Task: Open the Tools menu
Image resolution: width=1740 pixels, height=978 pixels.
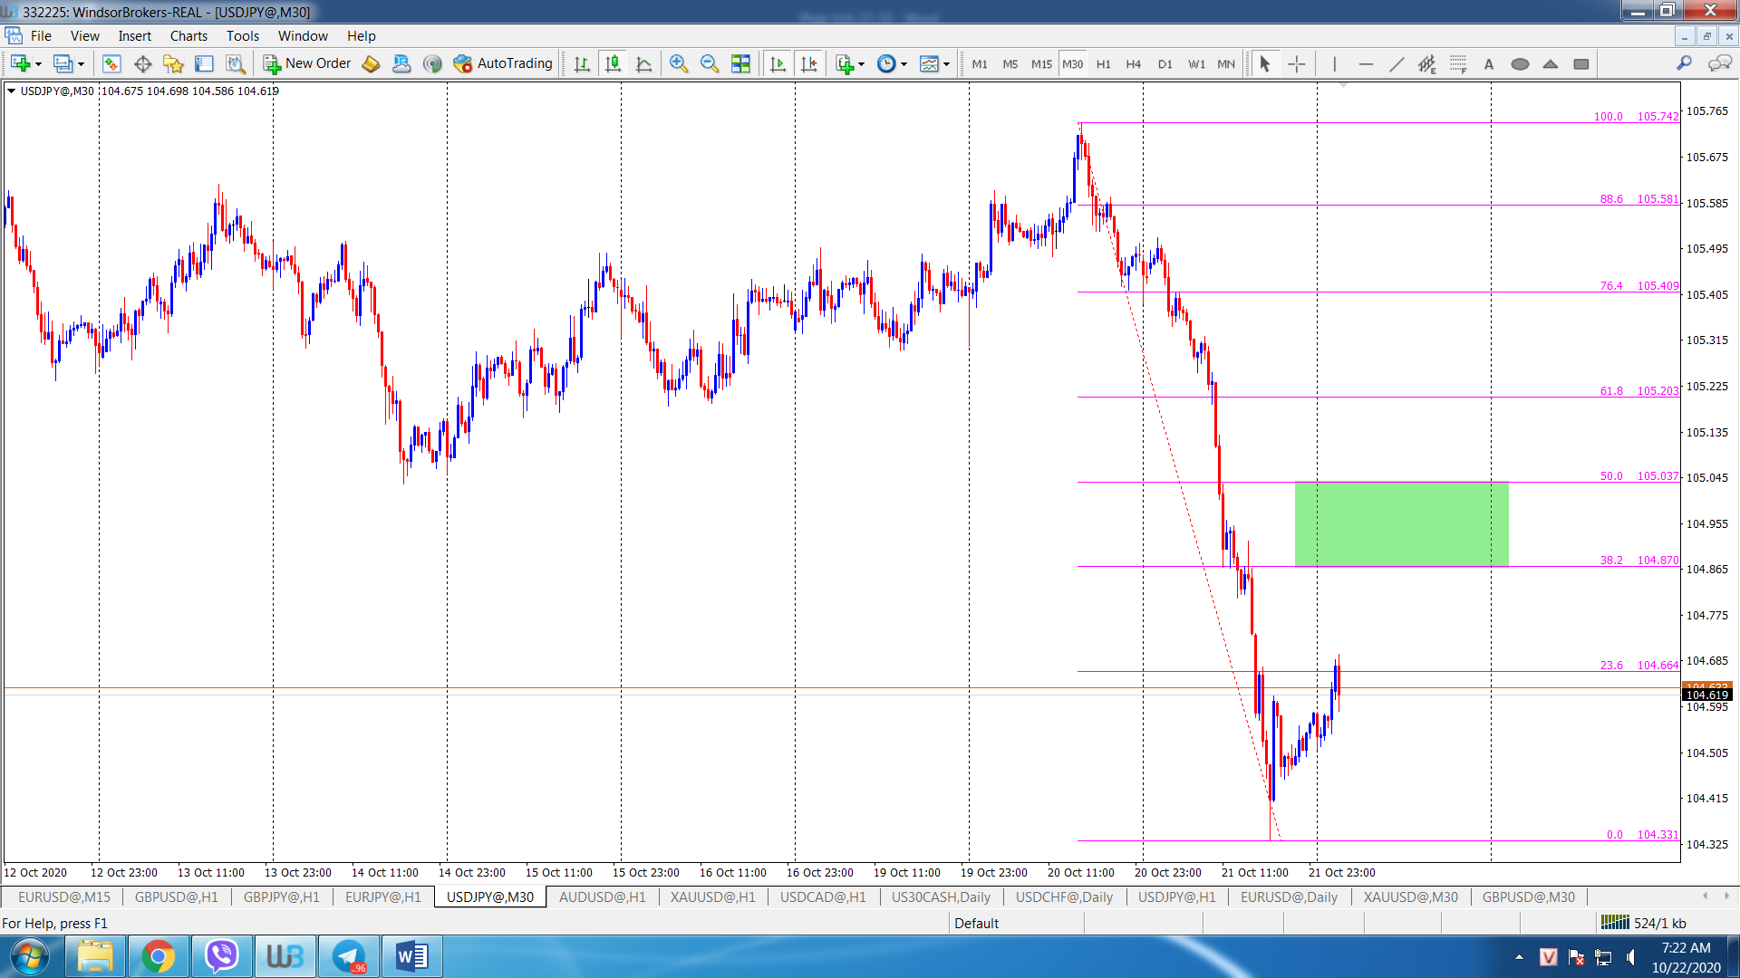Action: pyautogui.click(x=242, y=36)
